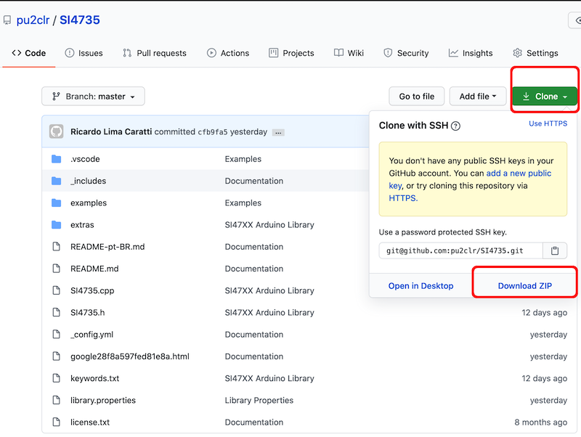Click file icon beside SI4735.h
581x437 pixels.
pos(57,312)
